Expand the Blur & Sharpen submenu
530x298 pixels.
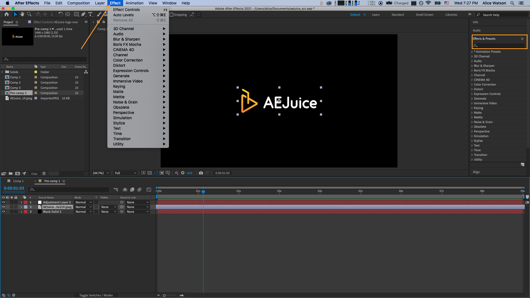click(138, 39)
